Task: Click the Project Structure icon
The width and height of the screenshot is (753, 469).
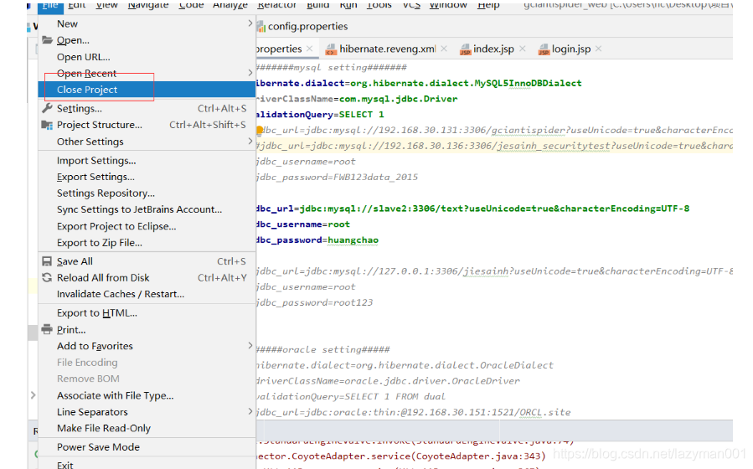Action: [x=47, y=125]
